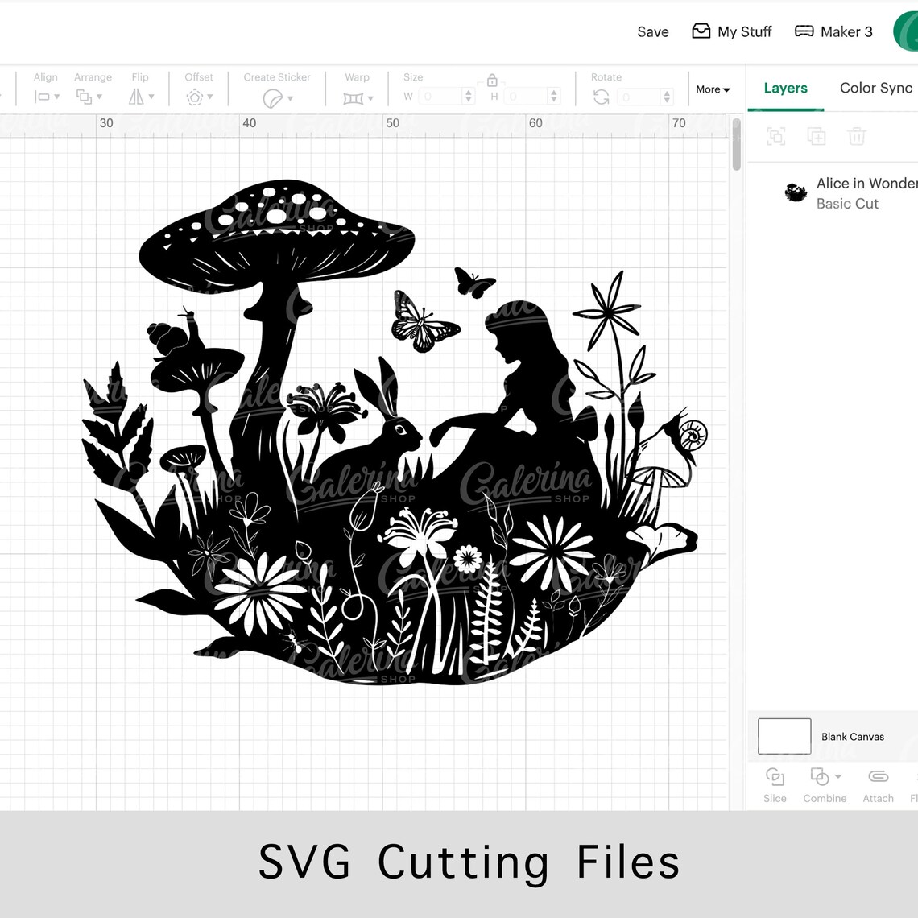This screenshot has width=918, height=918.
Task: Click the Blank Canvas color swatch
Action: (x=784, y=736)
